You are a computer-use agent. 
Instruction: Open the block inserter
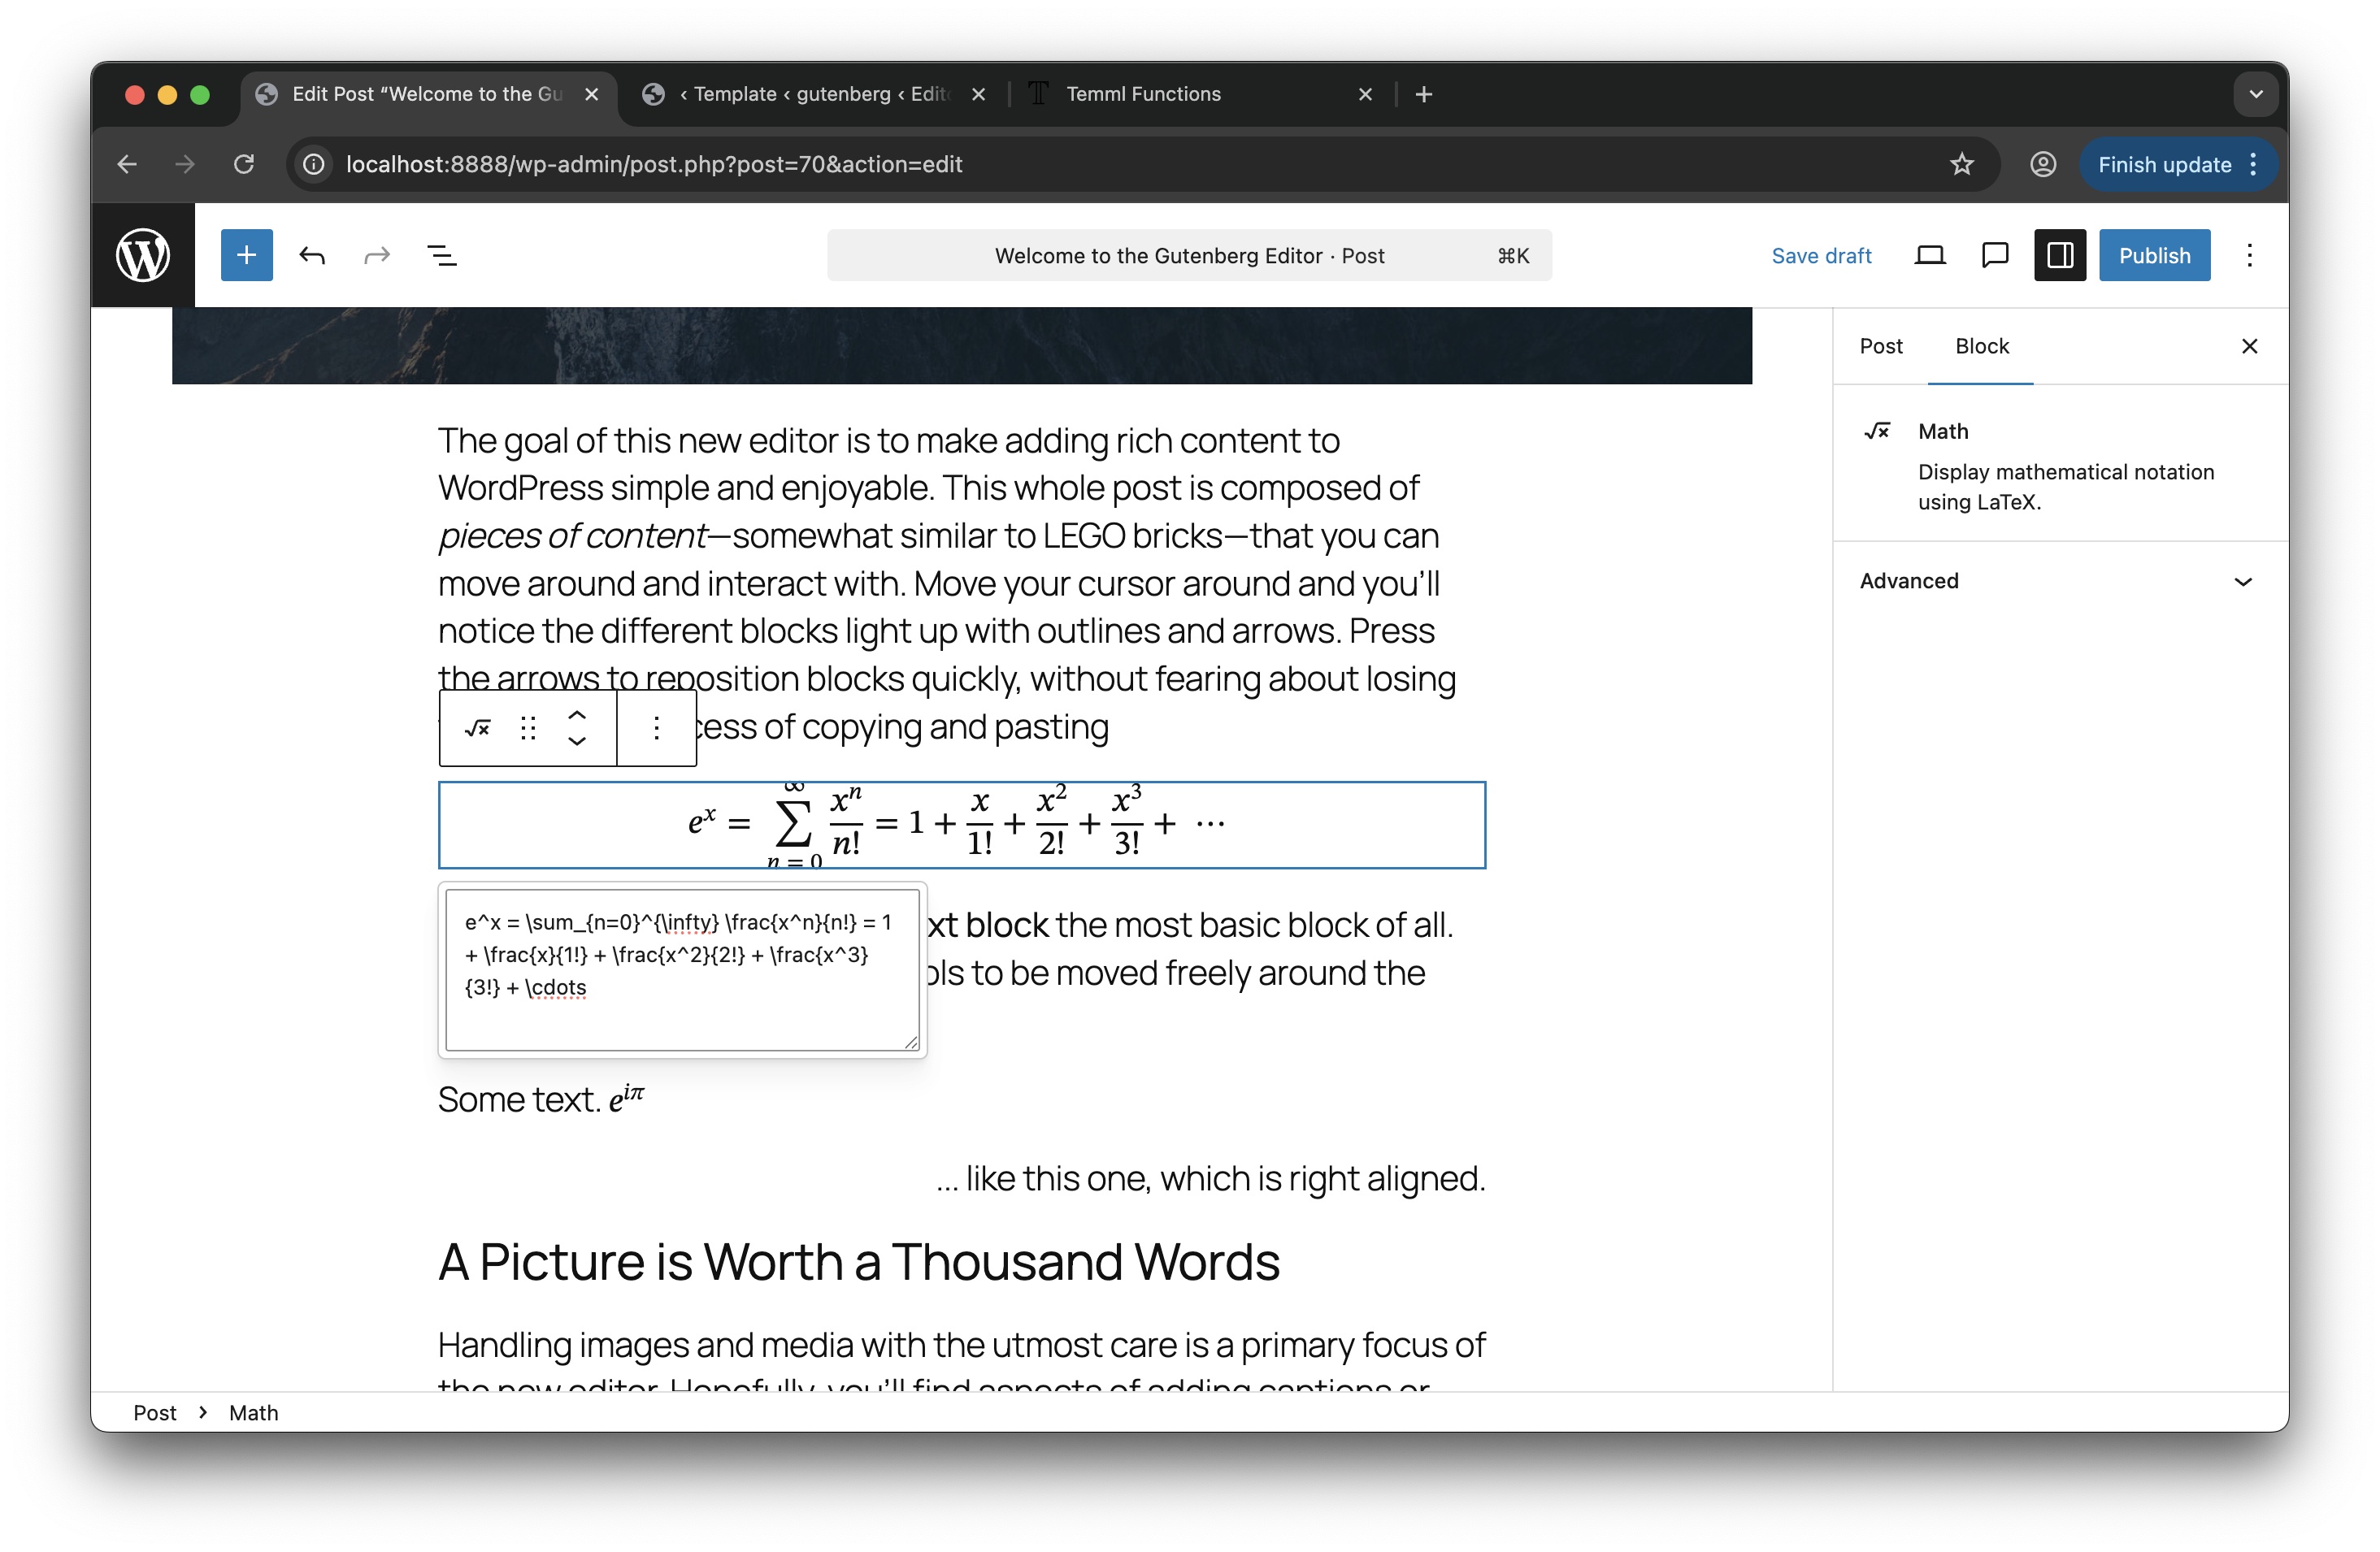[x=246, y=255]
